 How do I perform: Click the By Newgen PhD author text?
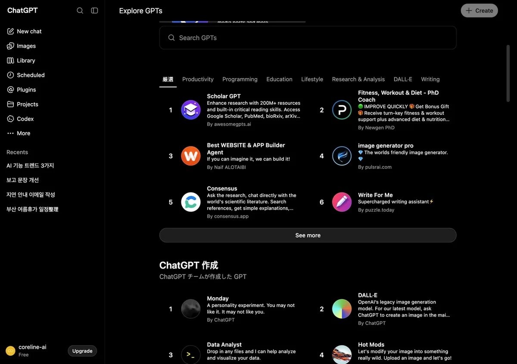pyautogui.click(x=376, y=128)
